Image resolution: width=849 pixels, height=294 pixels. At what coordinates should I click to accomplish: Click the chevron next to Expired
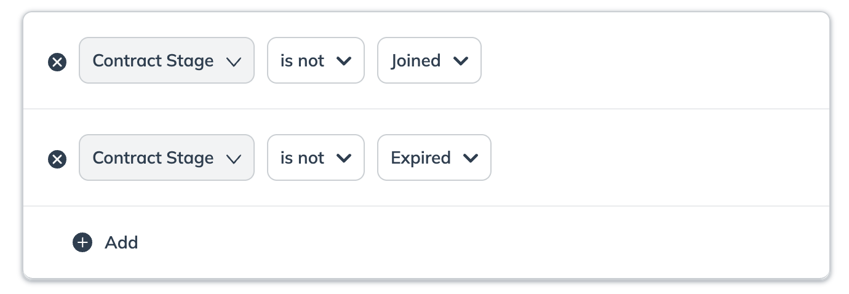coord(470,158)
